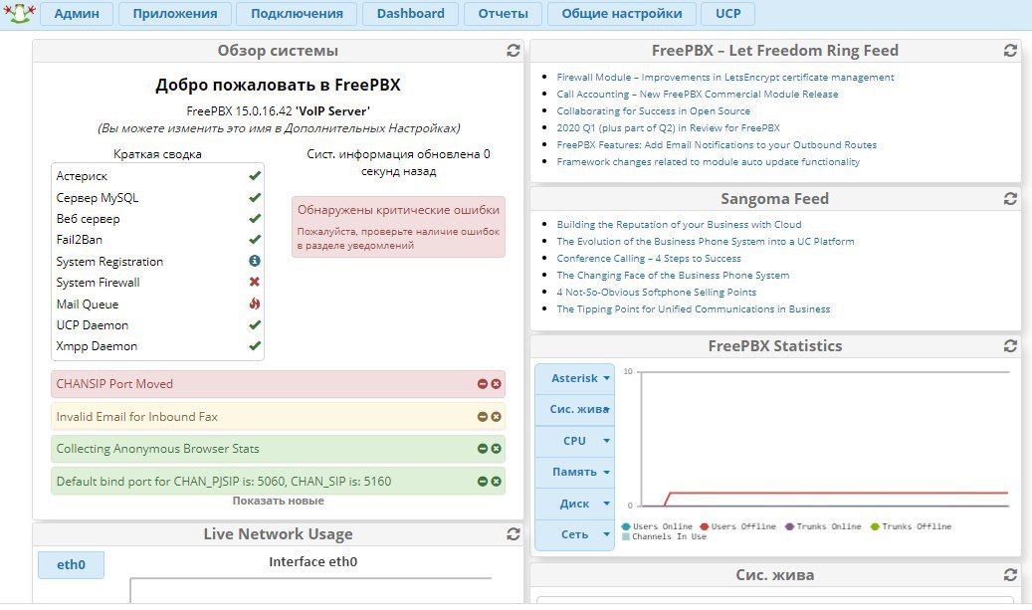Open the UCP menu item
The image size is (1032, 610).
coord(727,14)
